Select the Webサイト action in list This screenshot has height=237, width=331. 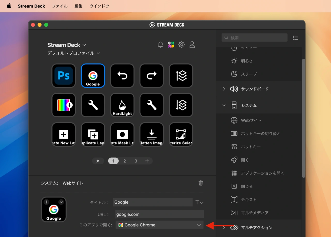[x=251, y=120]
